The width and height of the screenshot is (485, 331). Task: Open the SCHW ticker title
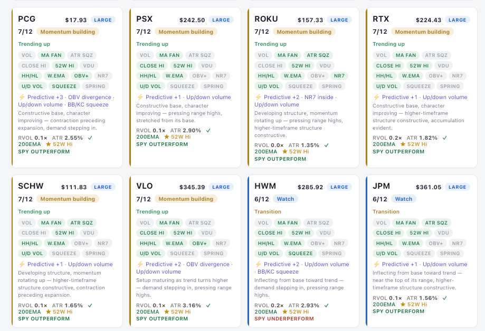coord(31,186)
